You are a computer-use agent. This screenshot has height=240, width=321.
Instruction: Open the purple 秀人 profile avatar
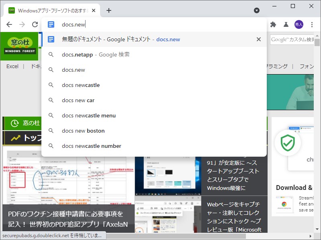299,25
